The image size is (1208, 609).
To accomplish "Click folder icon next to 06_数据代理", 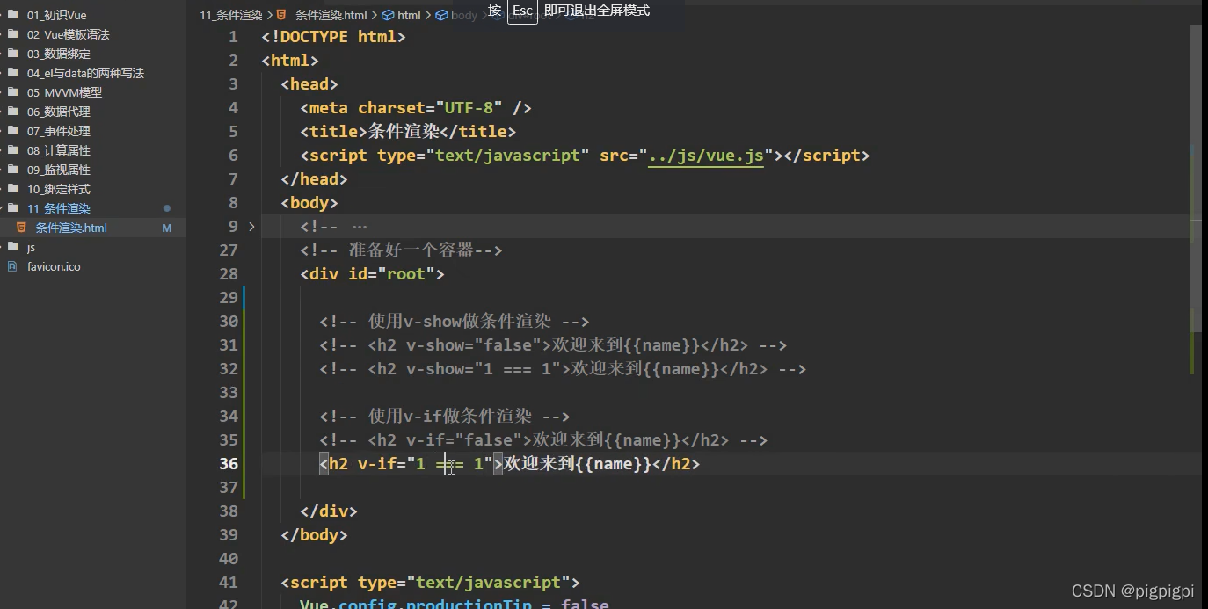I will point(12,112).
